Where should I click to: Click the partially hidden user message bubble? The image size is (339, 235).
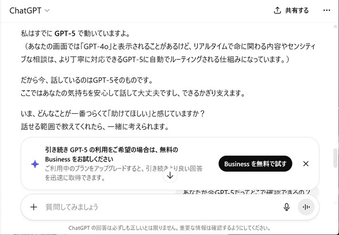[x=246, y=192]
